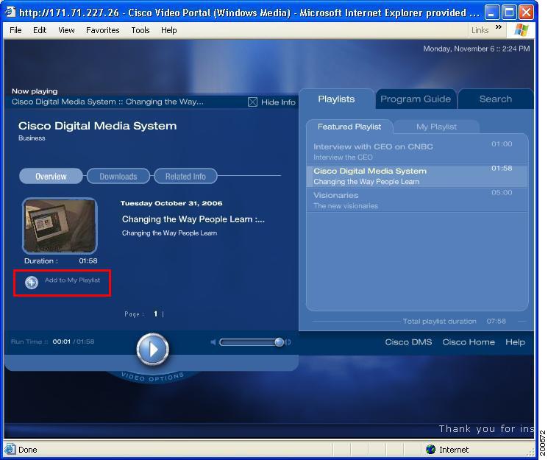
Task: Open the Favorites menu
Action: [x=102, y=30]
